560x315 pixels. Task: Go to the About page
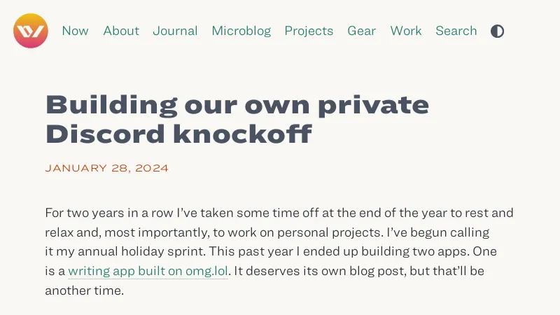click(x=121, y=31)
